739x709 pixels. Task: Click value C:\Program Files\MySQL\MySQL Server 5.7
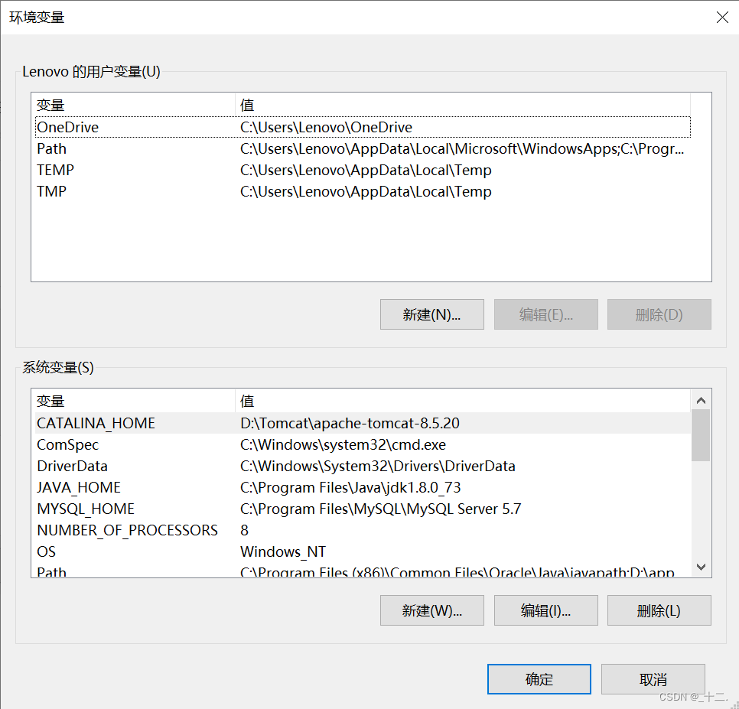point(381,509)
